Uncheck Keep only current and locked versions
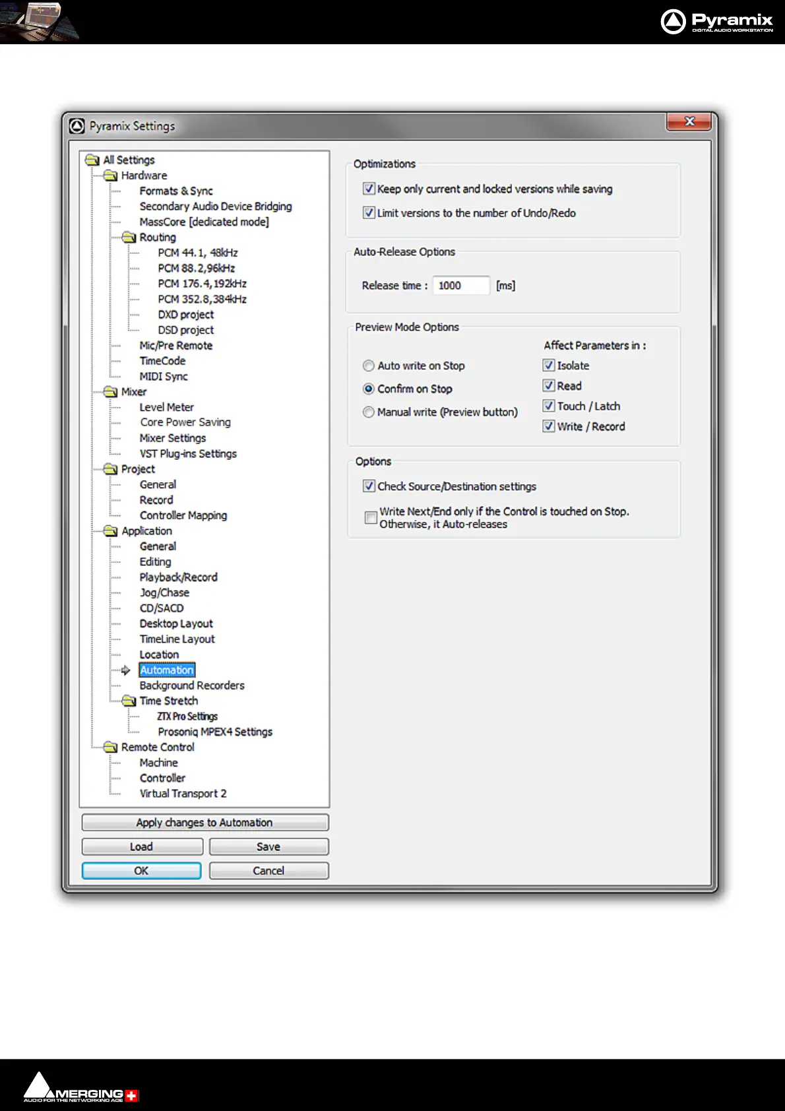Image resolution: width=785 pixels, height=1111 pixels. click(369, 189)
